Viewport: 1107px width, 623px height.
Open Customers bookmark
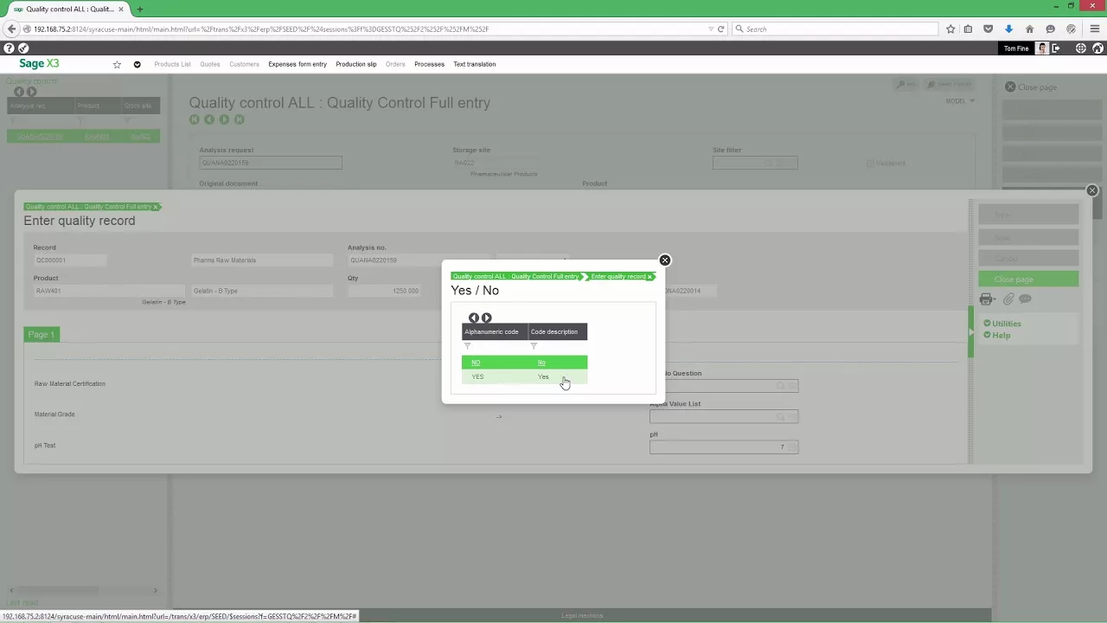tap(244, 64)
